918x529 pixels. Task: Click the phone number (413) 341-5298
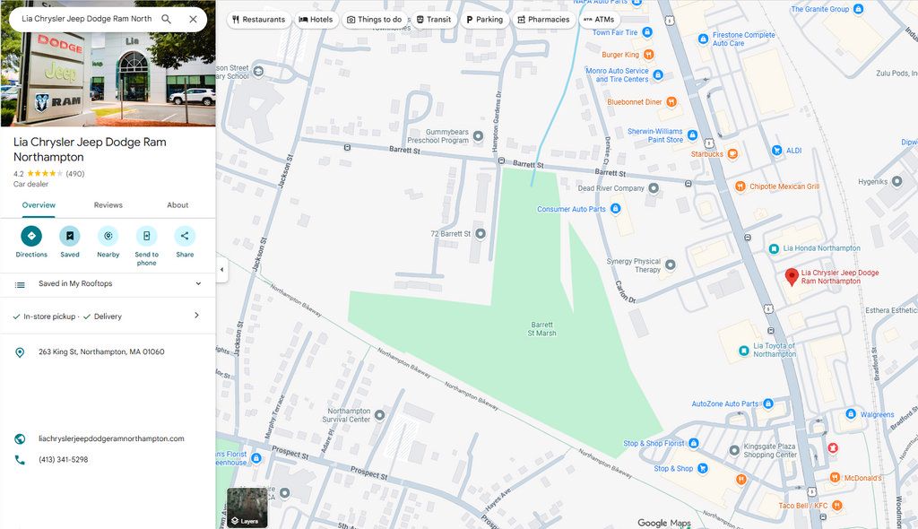[x=64, y=459]
